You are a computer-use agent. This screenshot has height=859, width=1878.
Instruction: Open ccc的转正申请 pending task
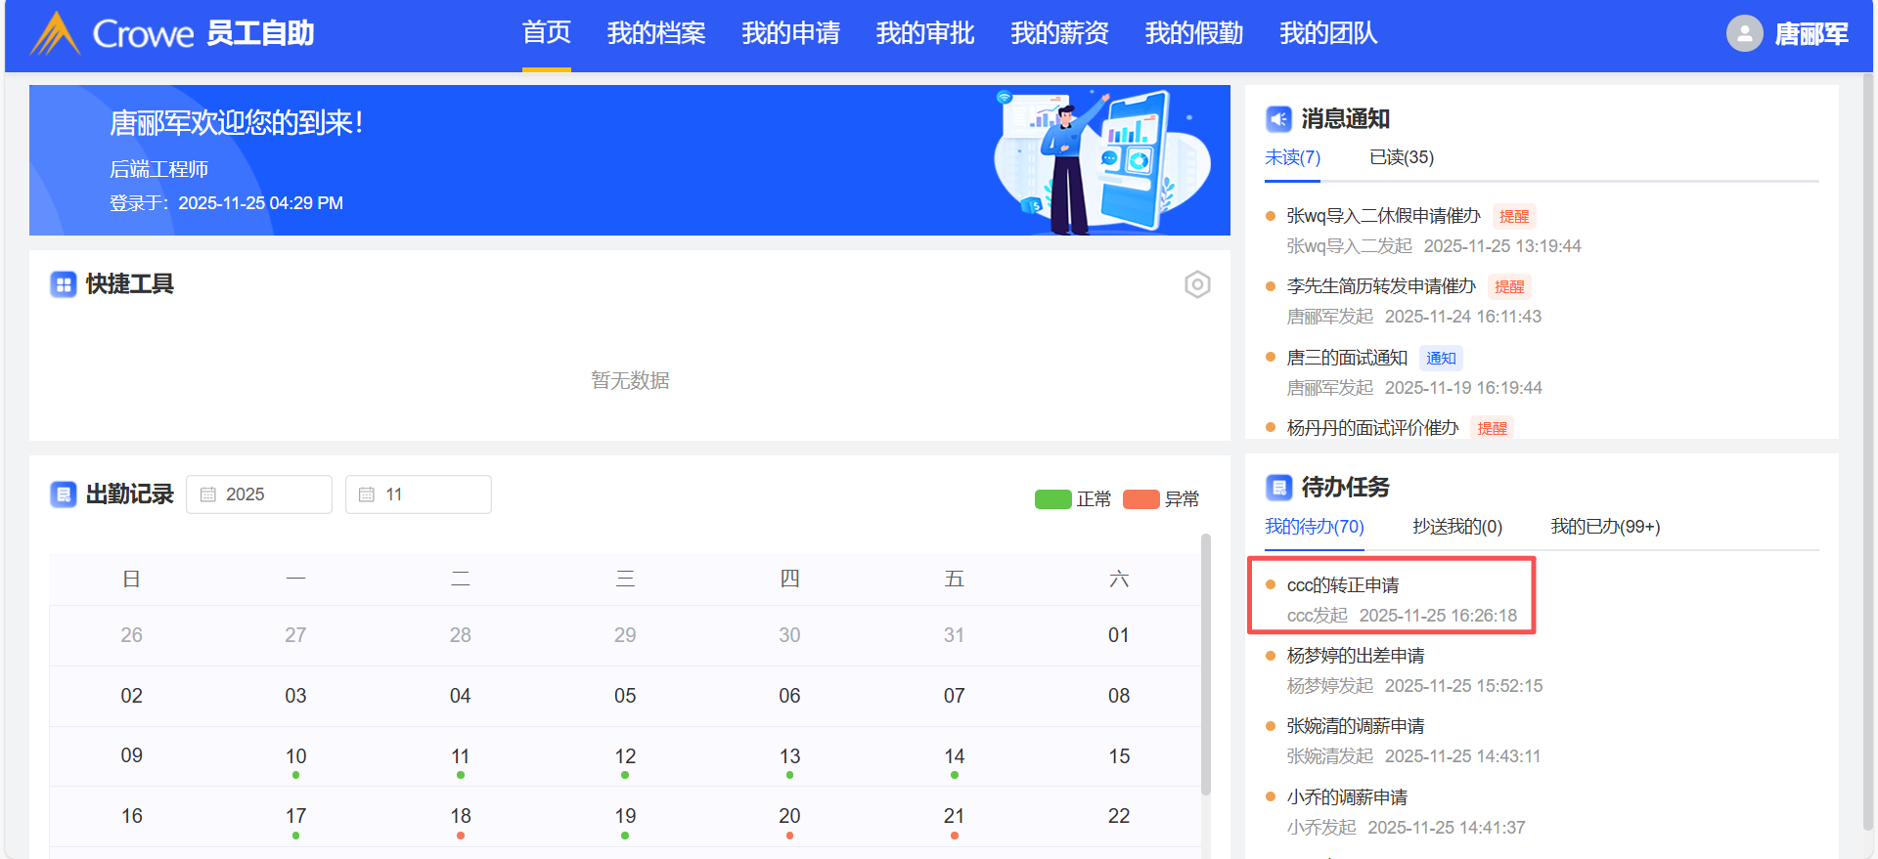1342,585
